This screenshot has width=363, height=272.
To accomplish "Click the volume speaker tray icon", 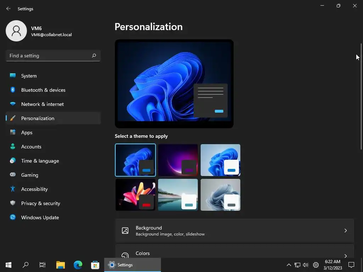I will tap(306, 265).
